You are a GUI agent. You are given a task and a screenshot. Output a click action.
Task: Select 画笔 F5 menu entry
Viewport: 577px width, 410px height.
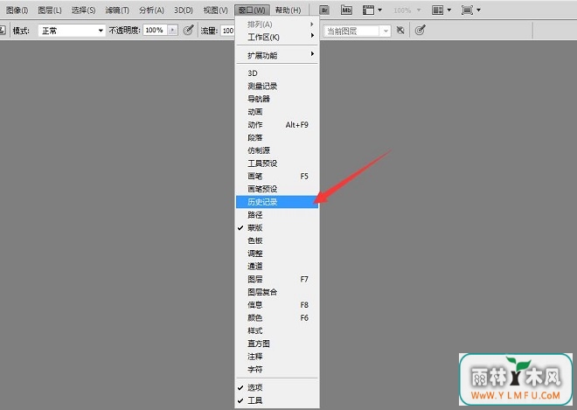(x=277, y=177)
